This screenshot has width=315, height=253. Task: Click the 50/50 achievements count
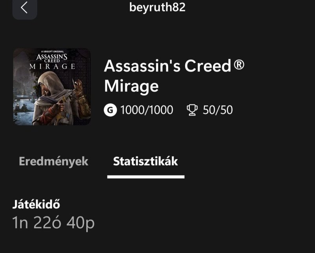click(x=218, y=110)
